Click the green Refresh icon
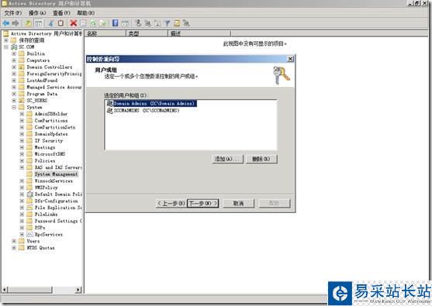Image resolution: width=432 pixels, height=306 pixels. (x=93, y=23)
